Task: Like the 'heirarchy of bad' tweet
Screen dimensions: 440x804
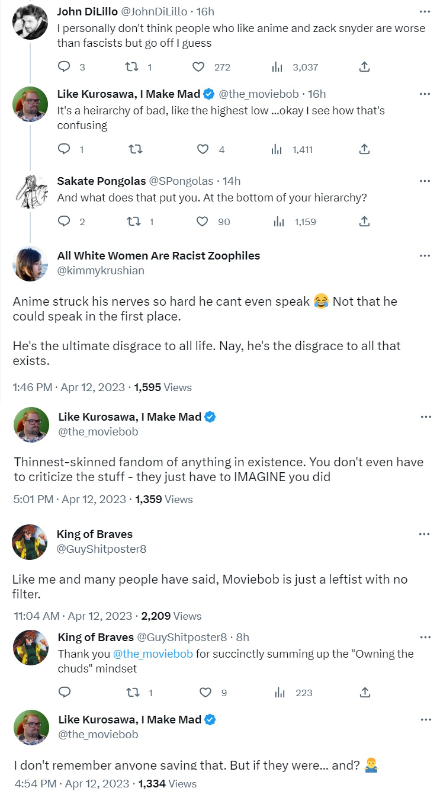Action: (203, 149)
